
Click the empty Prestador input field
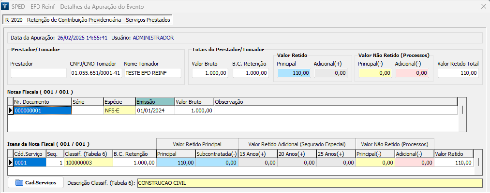(x=38, y=73)
